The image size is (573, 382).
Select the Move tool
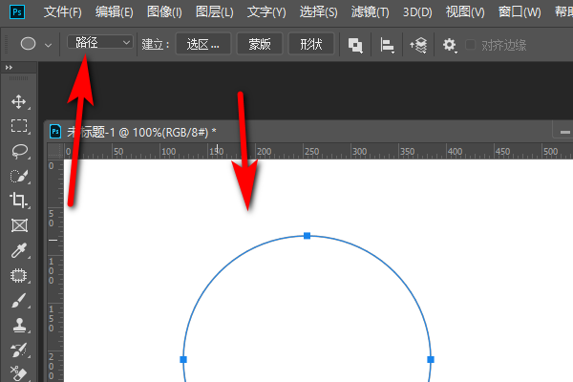[19, 102]
